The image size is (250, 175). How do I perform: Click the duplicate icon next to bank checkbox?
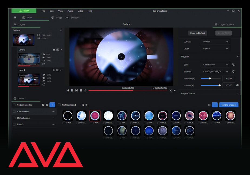point(43,105)
